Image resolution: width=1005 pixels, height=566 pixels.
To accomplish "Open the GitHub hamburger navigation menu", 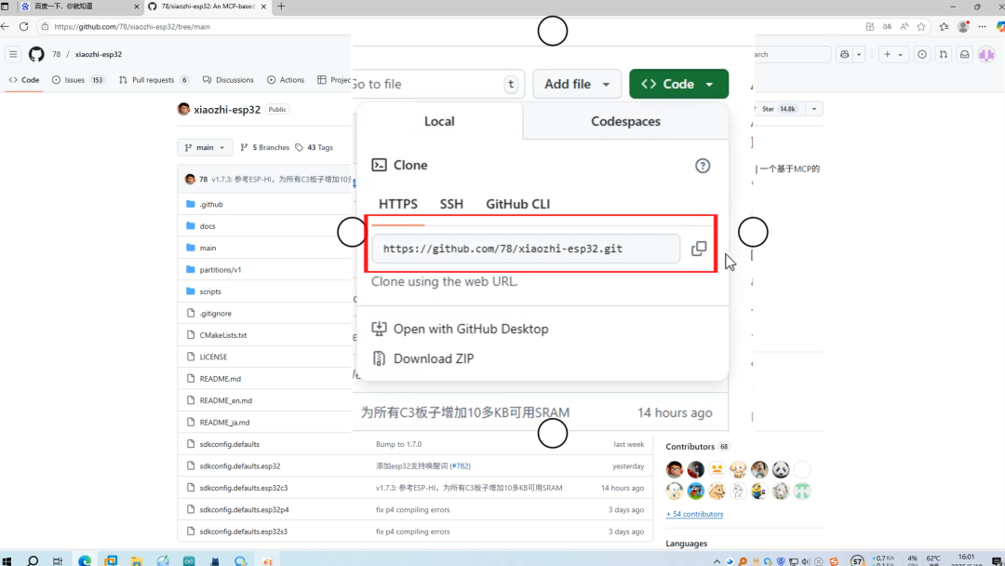I will 13,55.
